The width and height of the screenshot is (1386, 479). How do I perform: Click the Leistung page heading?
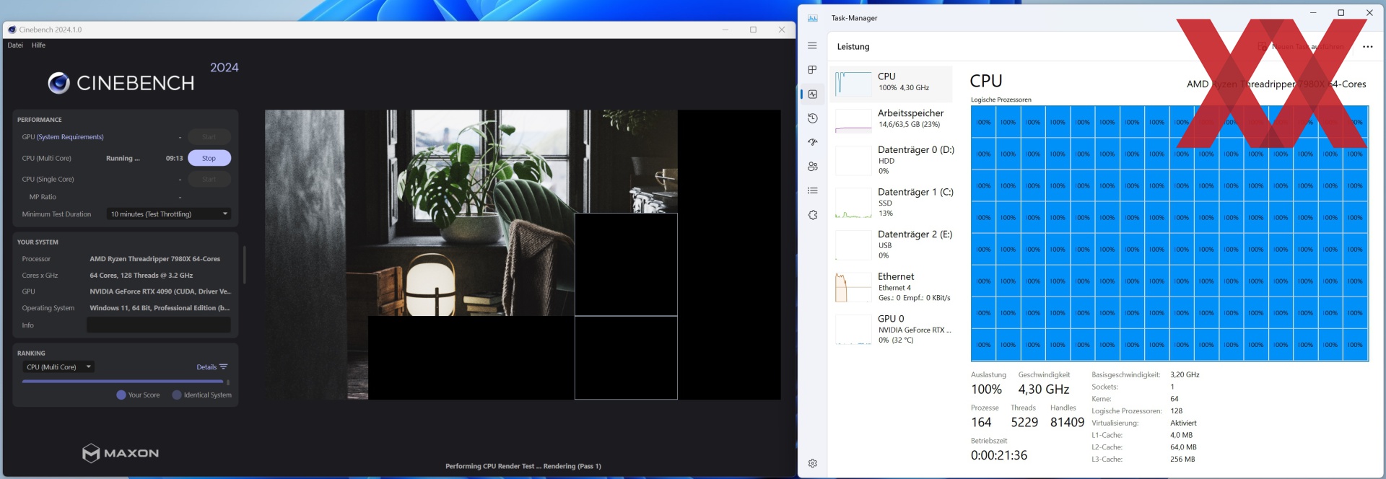click(x=853, y=47)
